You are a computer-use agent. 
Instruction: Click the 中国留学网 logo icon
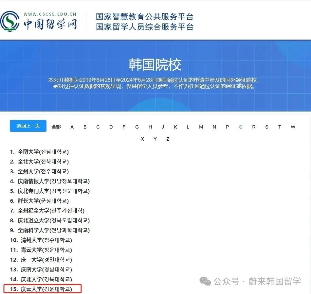10,21
